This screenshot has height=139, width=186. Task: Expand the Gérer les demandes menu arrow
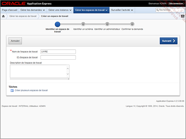coord(44,10)
